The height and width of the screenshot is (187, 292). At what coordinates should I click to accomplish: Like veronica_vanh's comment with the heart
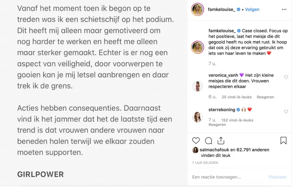(x=286, y=77)
